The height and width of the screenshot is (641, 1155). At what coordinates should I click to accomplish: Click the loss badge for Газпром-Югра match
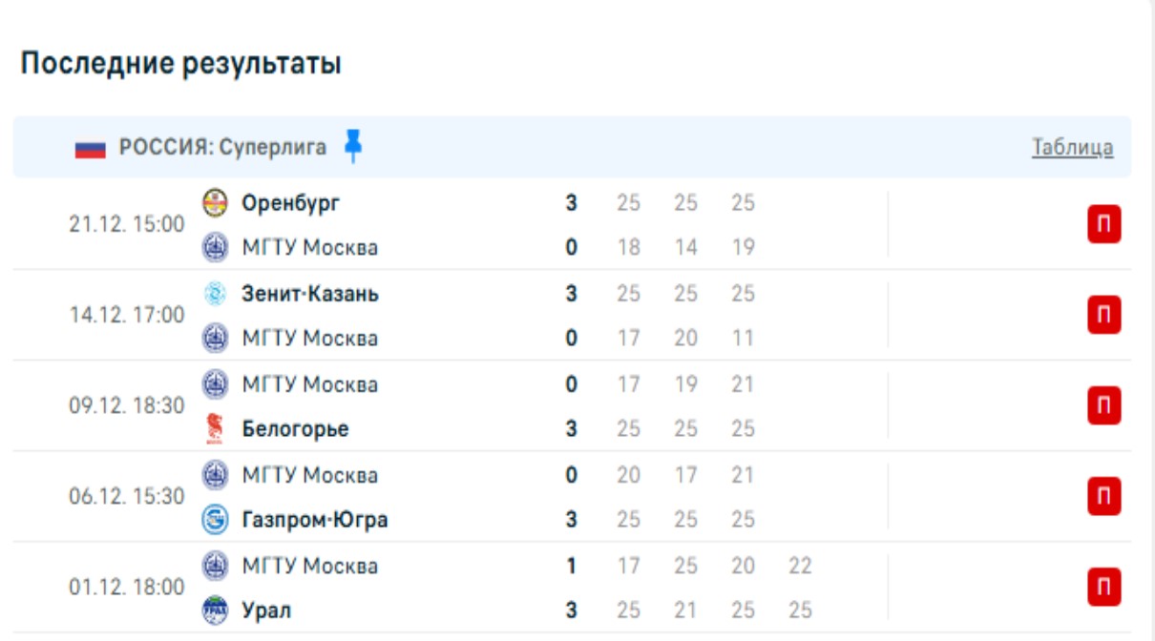pyautogui.click(x=1104, y=496)
